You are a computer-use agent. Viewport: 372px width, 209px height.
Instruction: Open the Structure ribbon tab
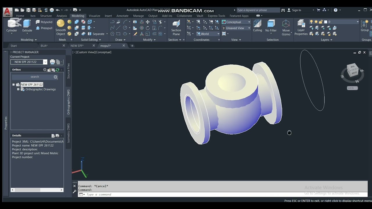point(46,16)
